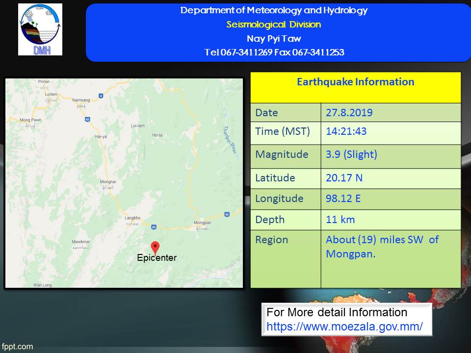Click the Mongpan town label on the map
Screen dimensions: 471x353
[x=203, y=223]
